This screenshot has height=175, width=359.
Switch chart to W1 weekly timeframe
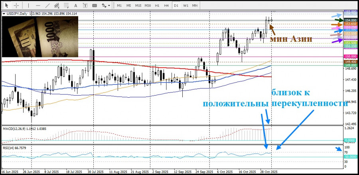[x=185, y=5]
